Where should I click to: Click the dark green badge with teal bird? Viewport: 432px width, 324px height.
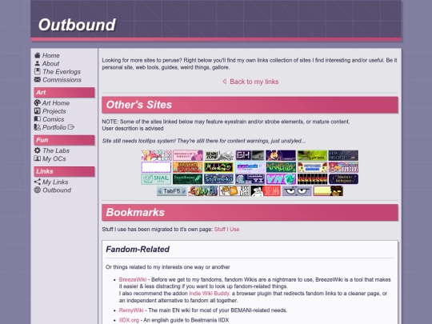click(x=187, y=179)
